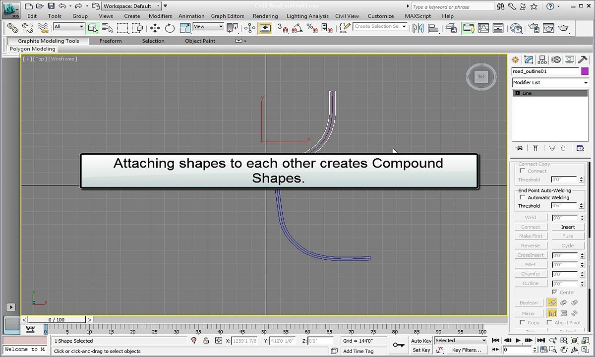Toggle the Center checkbox below Outline
This screenshot has width=595, height=357.
coord(554,292)
